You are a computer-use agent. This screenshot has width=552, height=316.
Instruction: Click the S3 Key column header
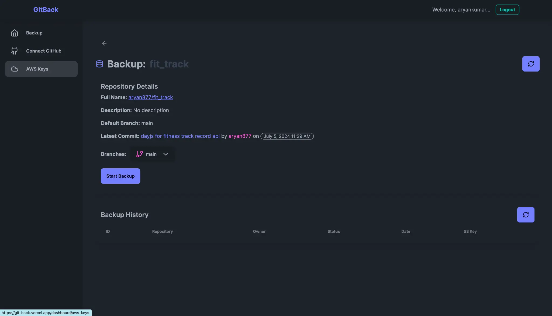470,231
